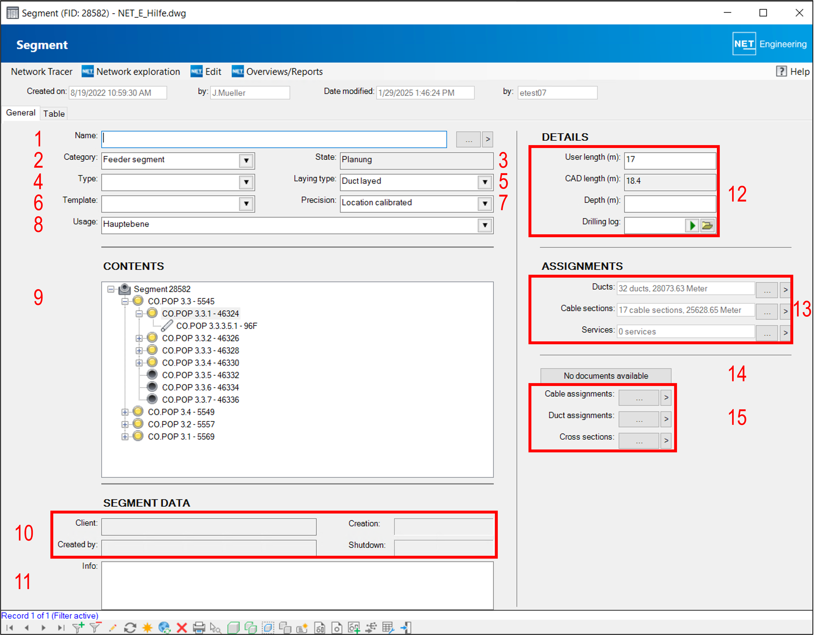
Task: Collapse the Segment 28582 root node
Action: click(x=111, y=289)
